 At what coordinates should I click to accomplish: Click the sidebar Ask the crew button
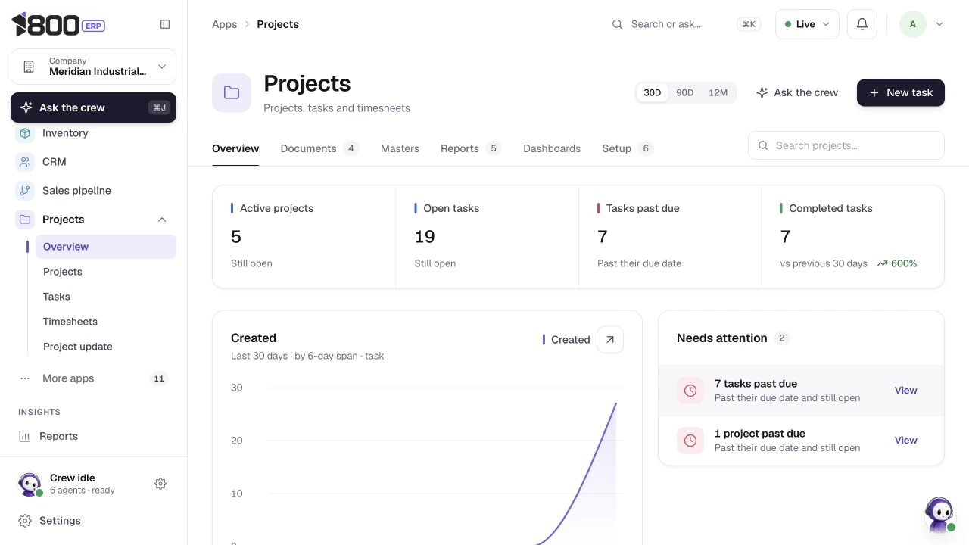point(93,107)
